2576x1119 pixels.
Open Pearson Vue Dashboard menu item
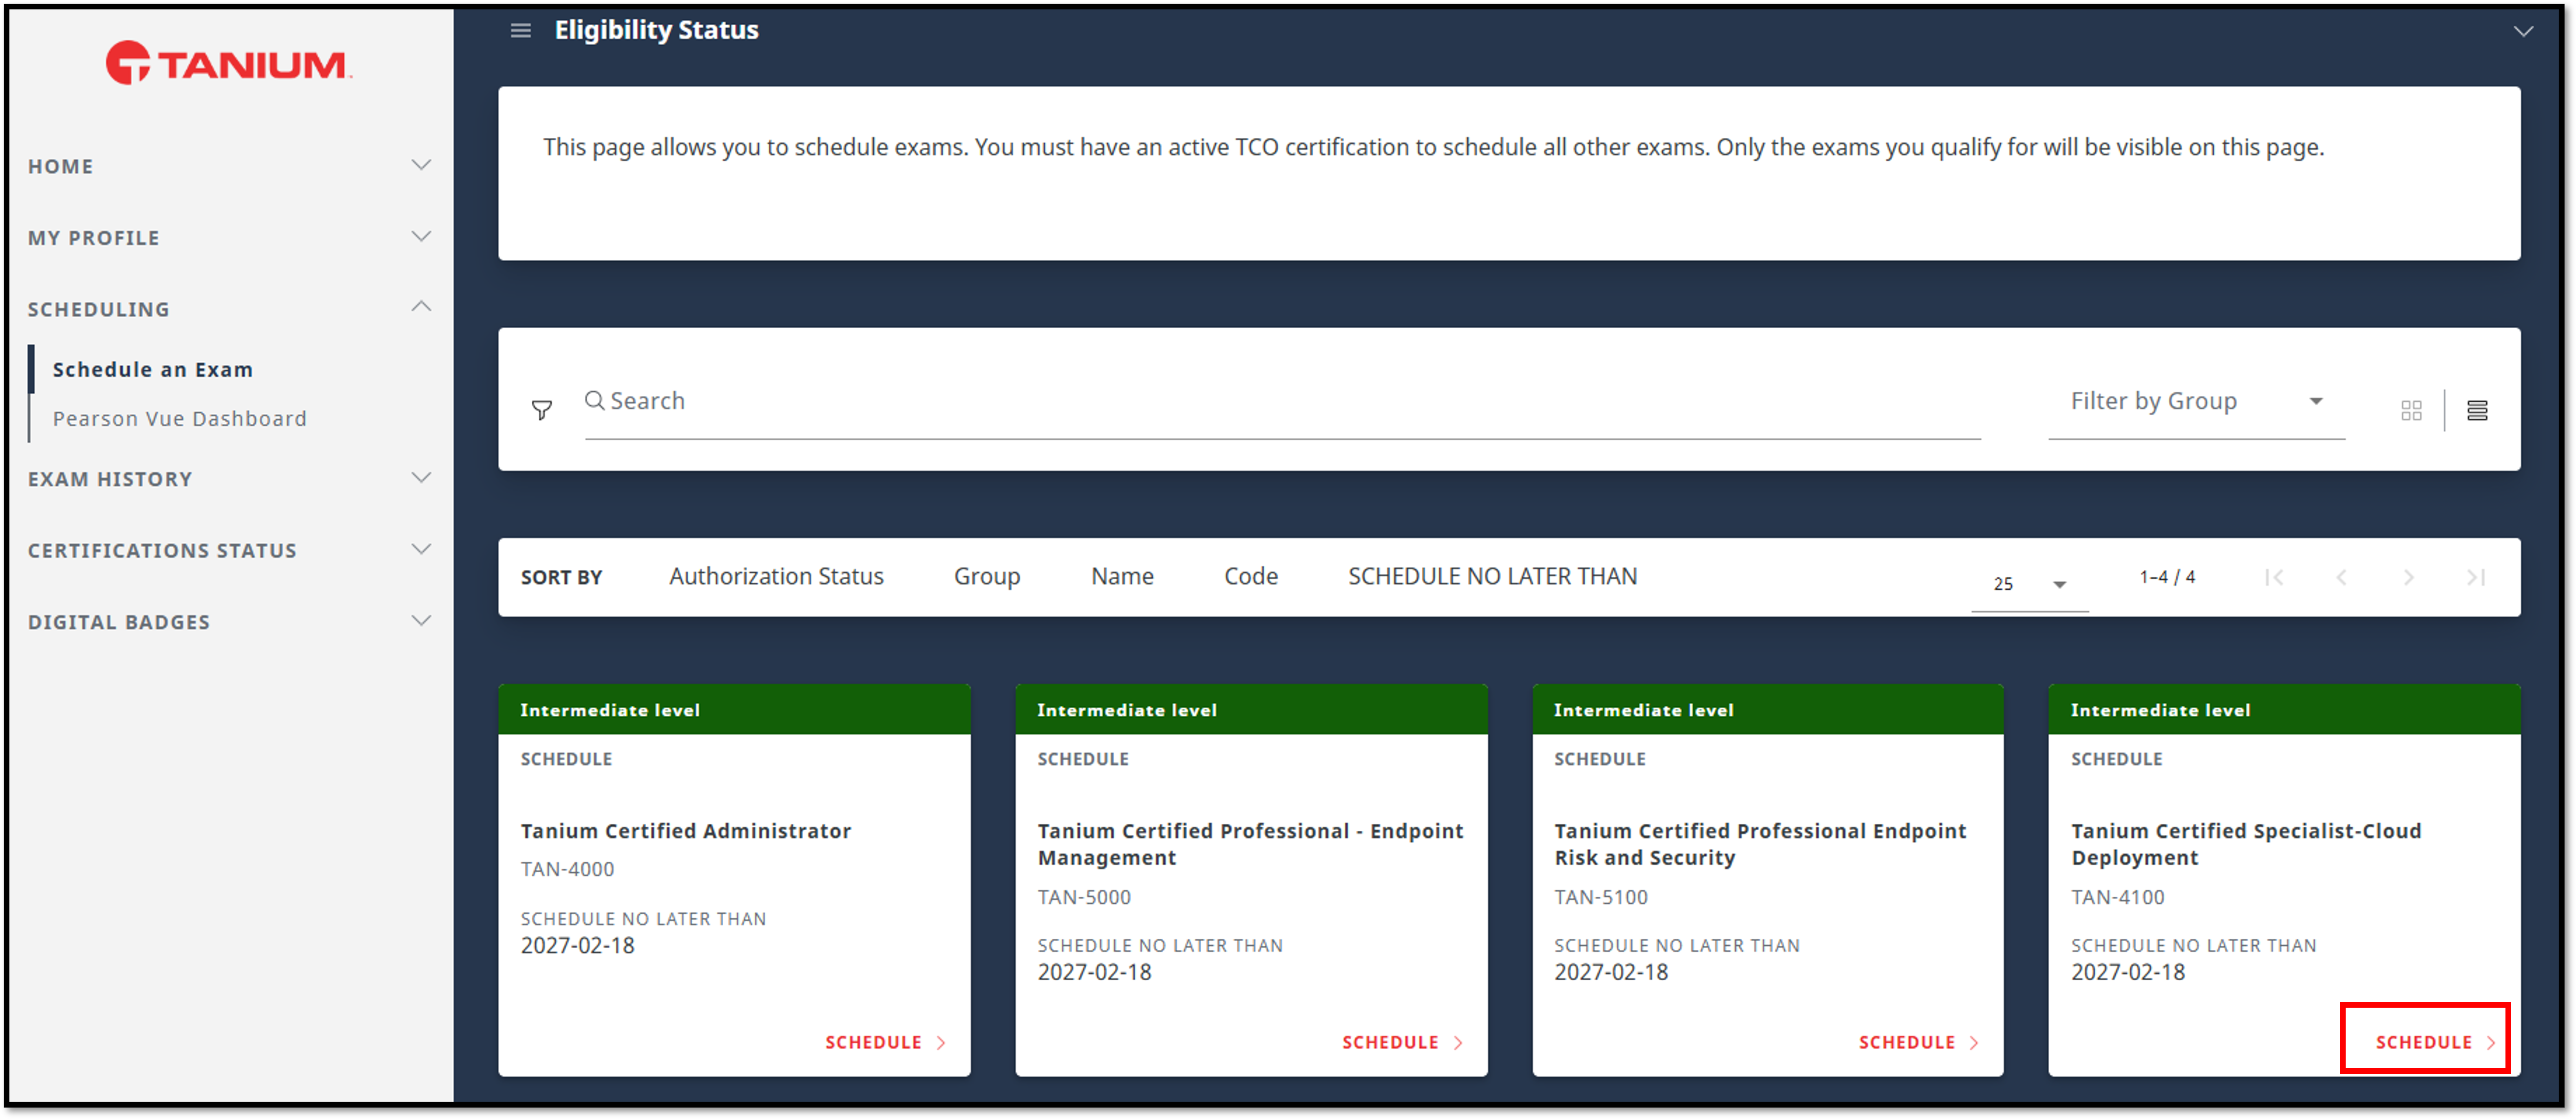(x=179, y=418)
